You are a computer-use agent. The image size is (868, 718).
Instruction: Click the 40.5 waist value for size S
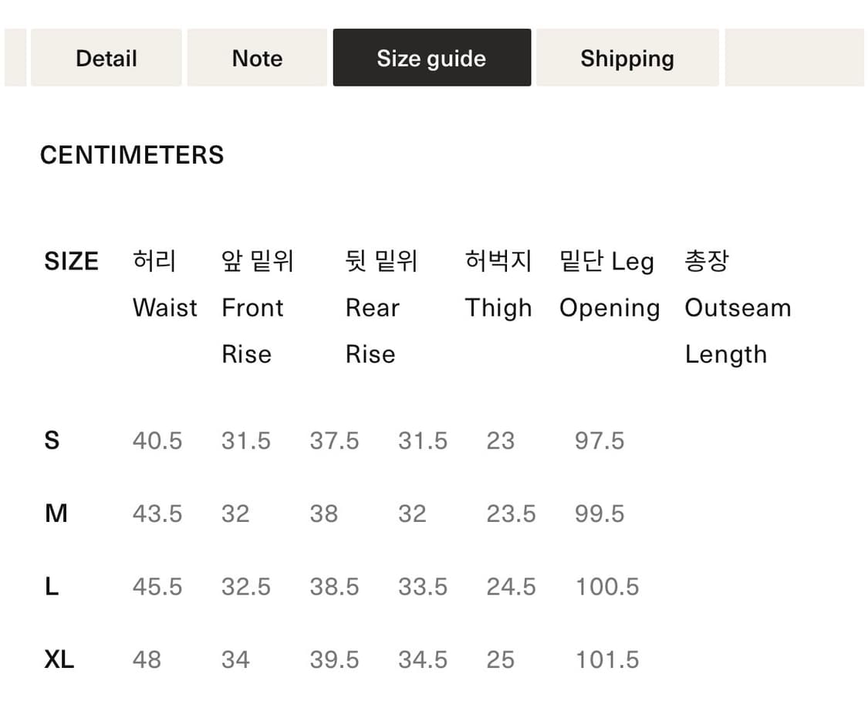(x=157, y=440)
